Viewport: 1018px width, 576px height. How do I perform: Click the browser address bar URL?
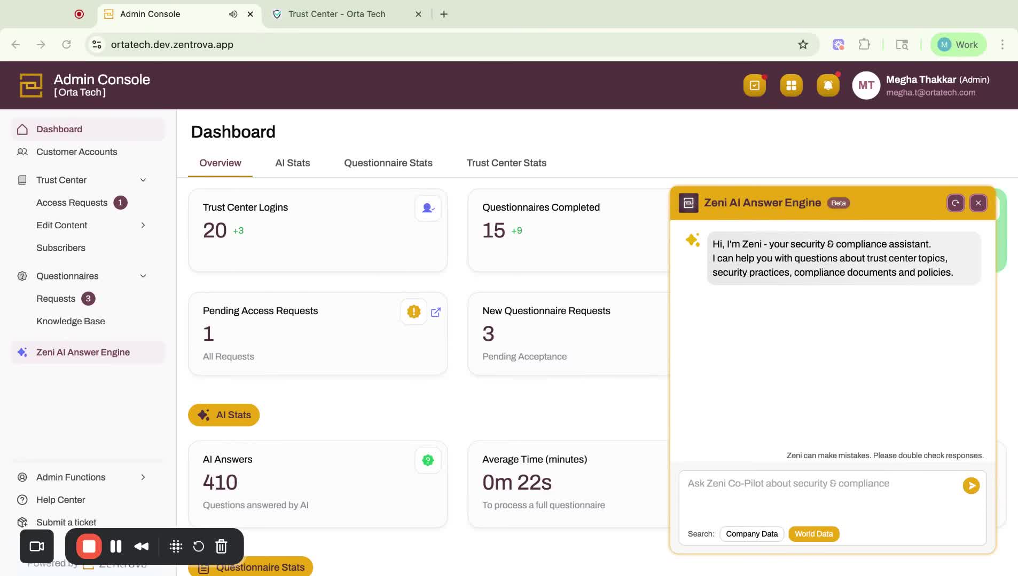tap(172, 45)
